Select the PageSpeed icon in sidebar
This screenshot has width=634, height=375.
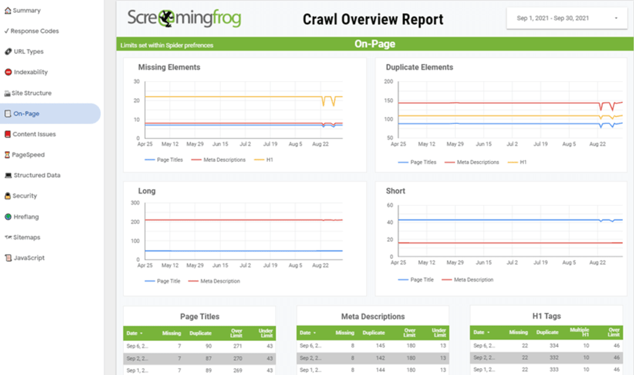pyautogui.click(x=6, y=154)
